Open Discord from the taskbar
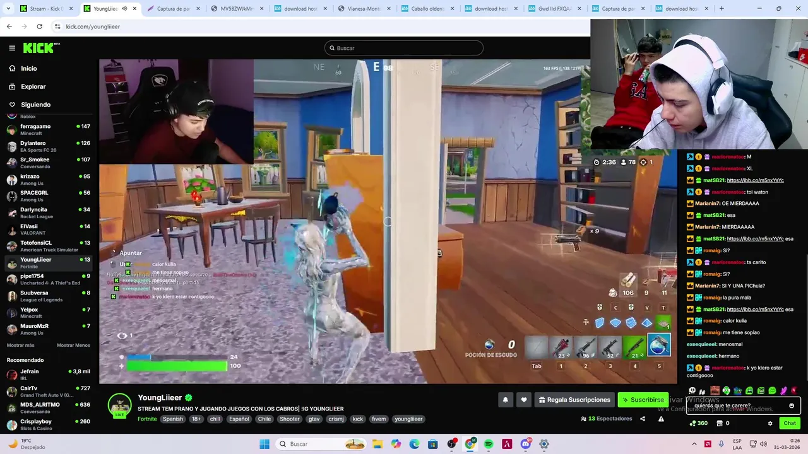The width and height of the screenshot is (808, 454). [x=525, y=444]
